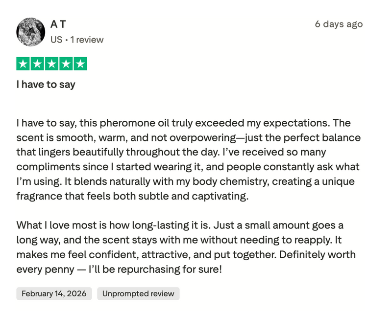The image size is (392, 311).
Task: Open reviewer "A T" name link
Action: pyautogui.click(x=58, y=24)
